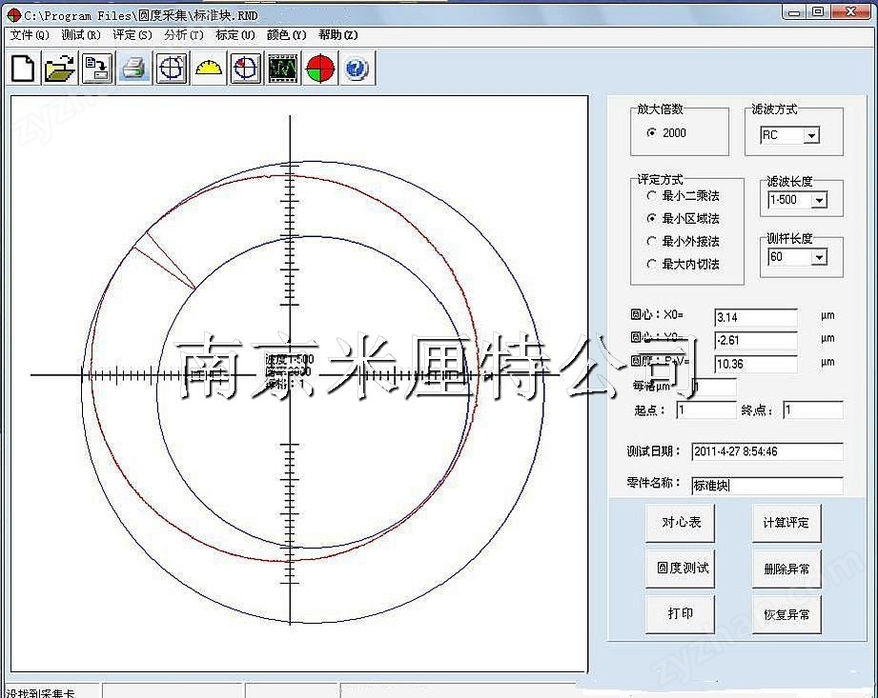Click the 圆度测试 button
The height and width of the screenshot is (698, 878).
[681, 568]
